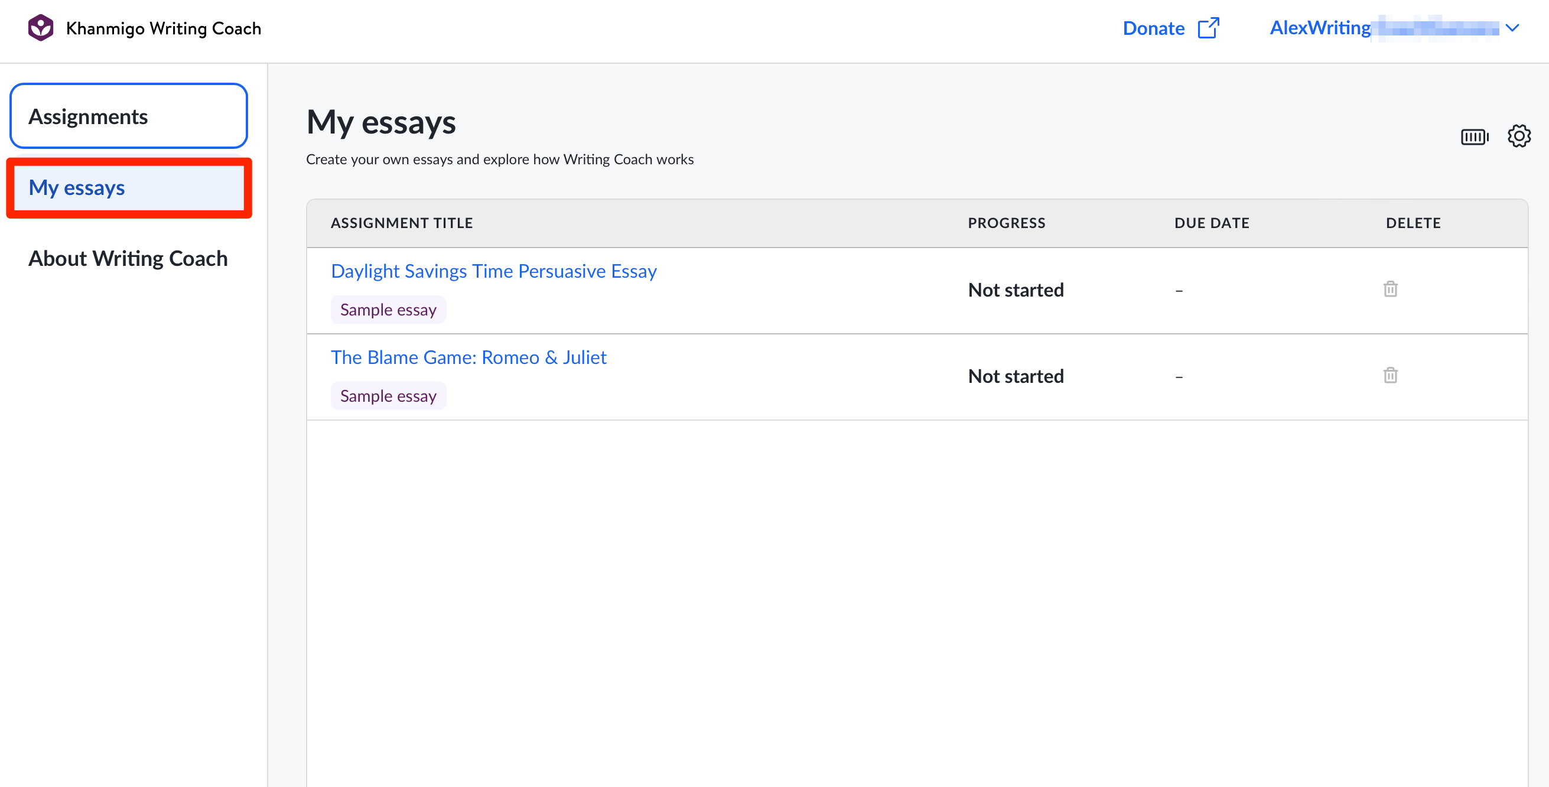This screenshot has height=787, width=1549.
Task: Expand the AlexWriting account dropdown chevron
Action: pos(1512,28)
